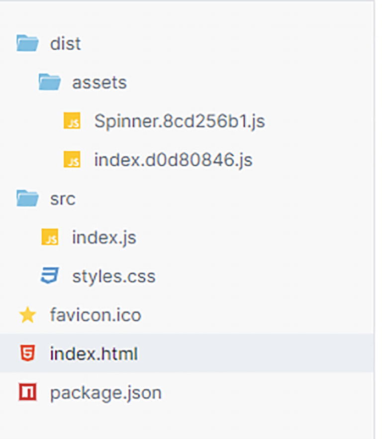Click the npm icon beside package.json
This screenshot has height=439, width=382.
coord(27,393)
